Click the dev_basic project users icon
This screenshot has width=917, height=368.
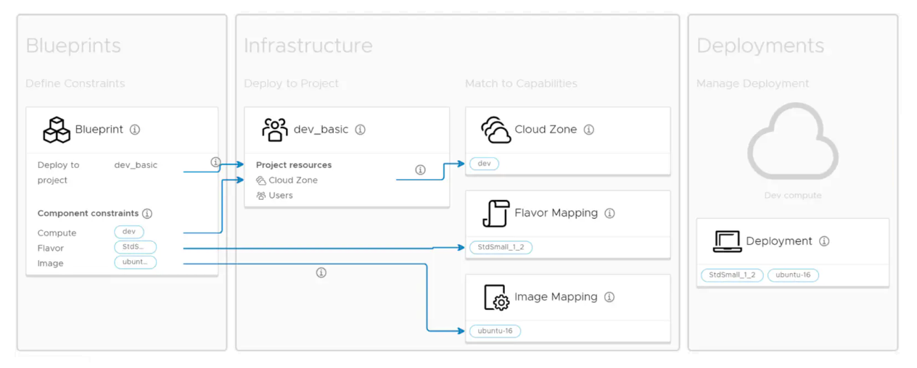coord(274,130)
